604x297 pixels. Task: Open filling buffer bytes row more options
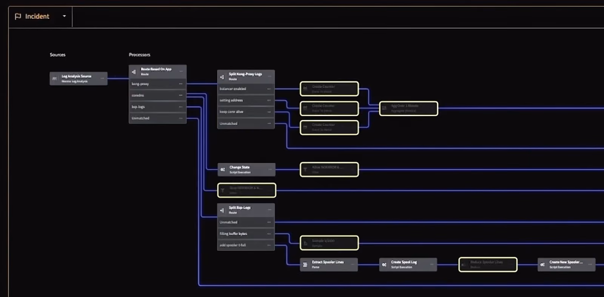269,234
